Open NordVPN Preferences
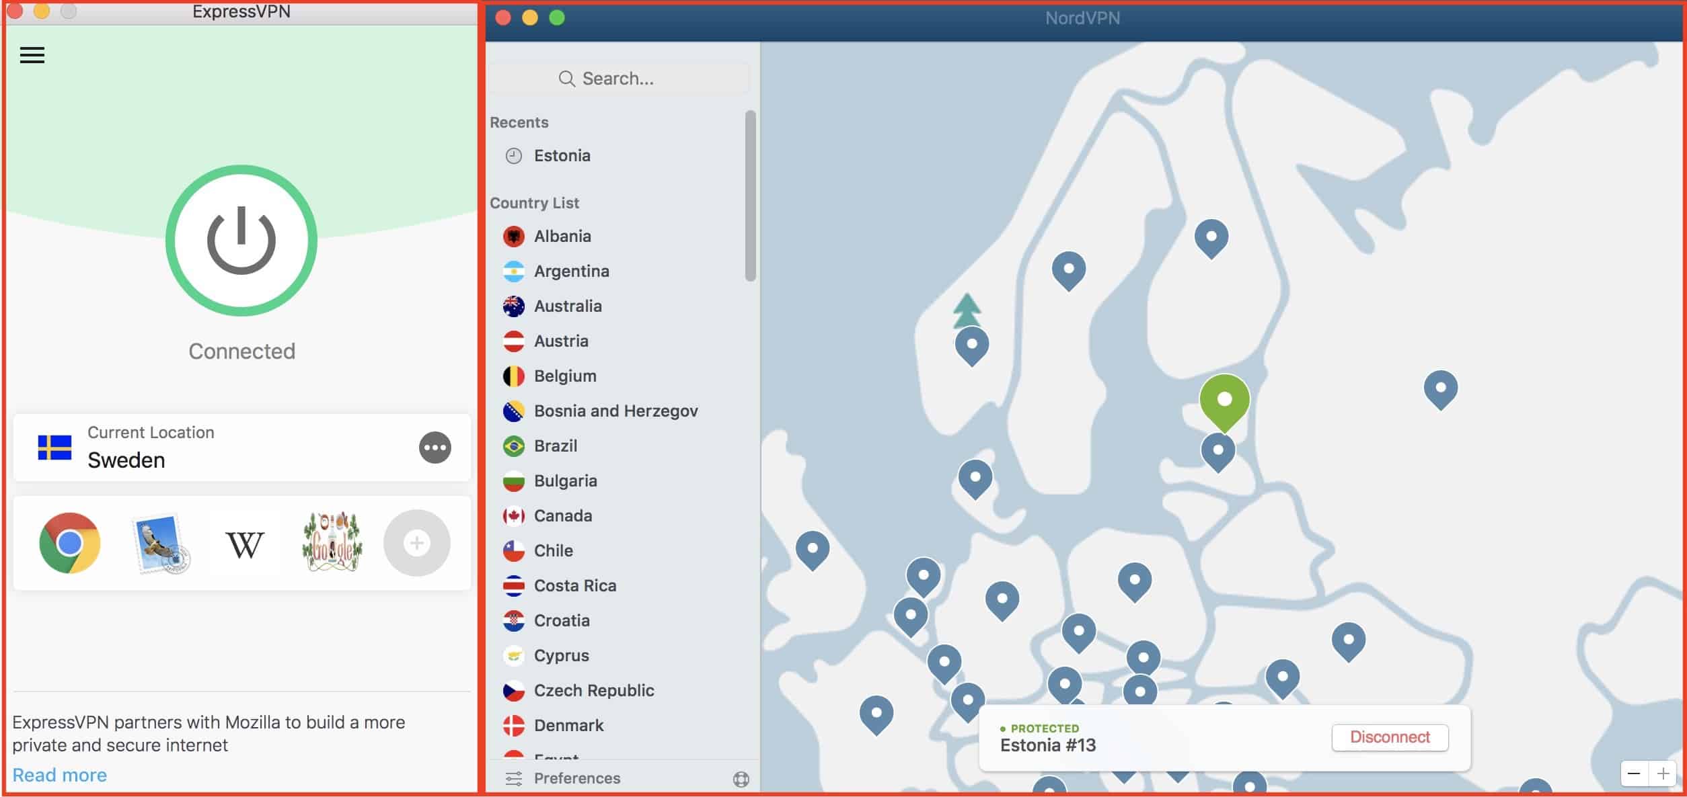Screen dimensions: 1687x797 point(576,778)
